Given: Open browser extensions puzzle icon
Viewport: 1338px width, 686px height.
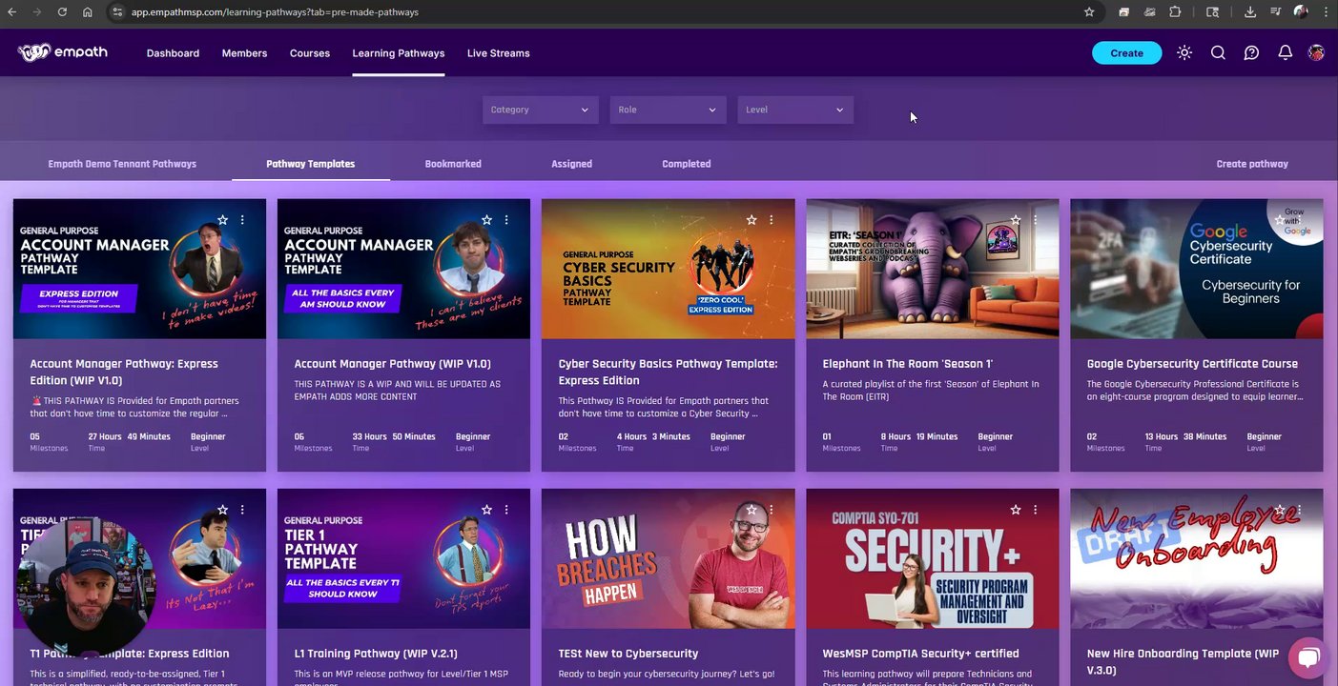Looking at the screenshot, I should tap(1175, 11).
